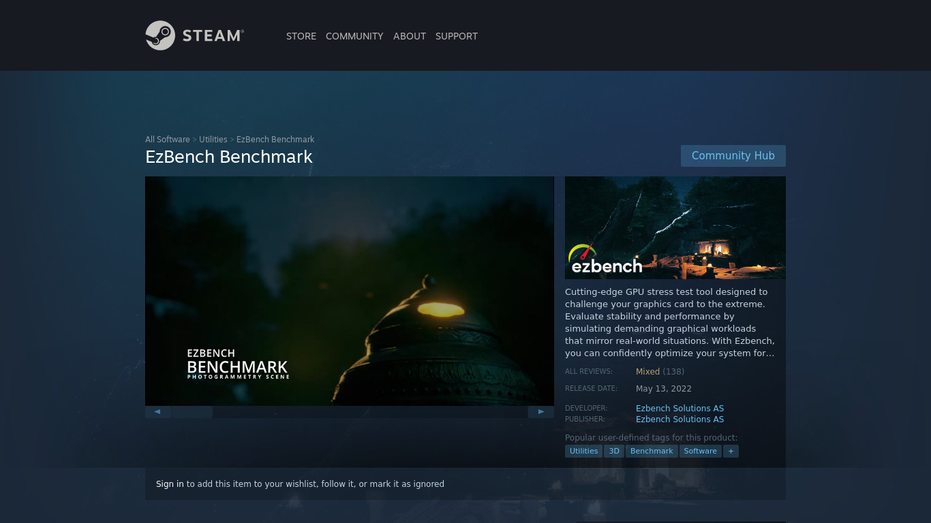The height and width of the screenshot is (523, 931).
Task: Open developer Ezbench Solutions AS link
Action: (x=680, y=409)
